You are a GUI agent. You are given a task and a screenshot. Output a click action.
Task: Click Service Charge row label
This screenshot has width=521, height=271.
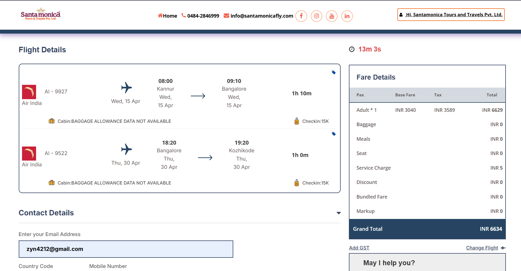point(373,168)
